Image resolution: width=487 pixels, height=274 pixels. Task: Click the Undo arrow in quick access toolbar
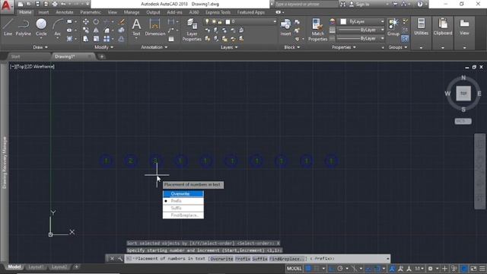point(63,4)
